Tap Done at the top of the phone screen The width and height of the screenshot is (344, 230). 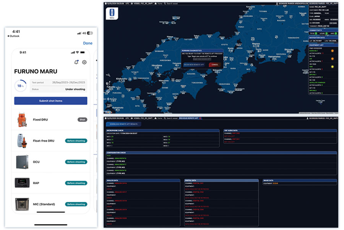click(x=88, y=43)
